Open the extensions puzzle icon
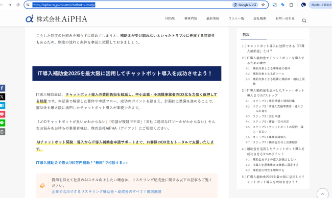 (x=291, y=5)
